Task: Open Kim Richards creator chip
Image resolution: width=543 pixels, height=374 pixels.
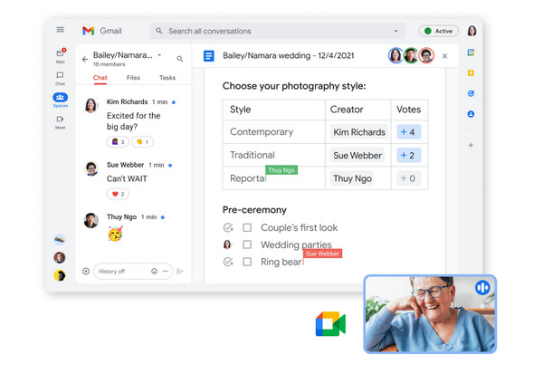Action: coord(358,132)
